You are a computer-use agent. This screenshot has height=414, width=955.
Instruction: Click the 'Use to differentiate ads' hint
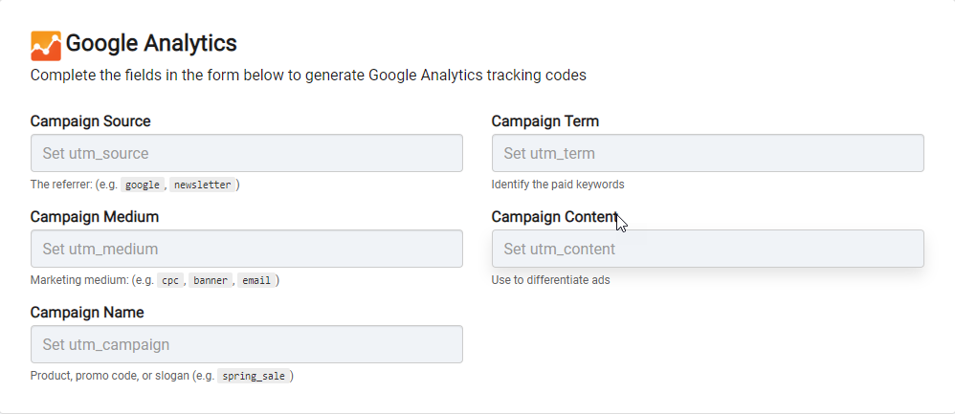coord(550,280)
